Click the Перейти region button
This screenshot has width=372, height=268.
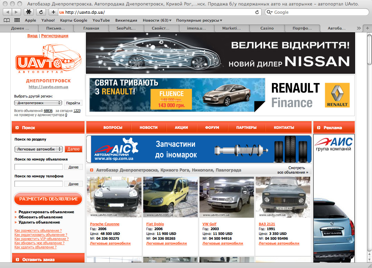73,103
